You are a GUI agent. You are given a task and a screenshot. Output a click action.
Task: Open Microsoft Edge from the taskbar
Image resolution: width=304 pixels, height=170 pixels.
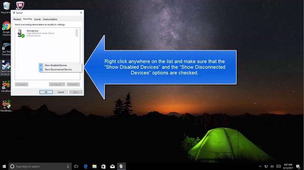pos(85,166)
